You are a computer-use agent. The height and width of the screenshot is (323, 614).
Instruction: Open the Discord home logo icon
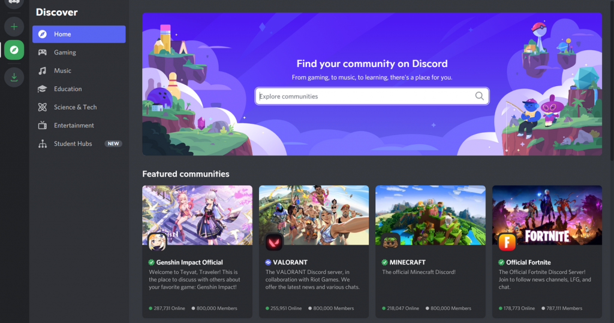click(14, 3)
